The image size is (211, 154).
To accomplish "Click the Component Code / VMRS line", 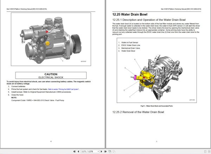I will click(x=38, y=100).
